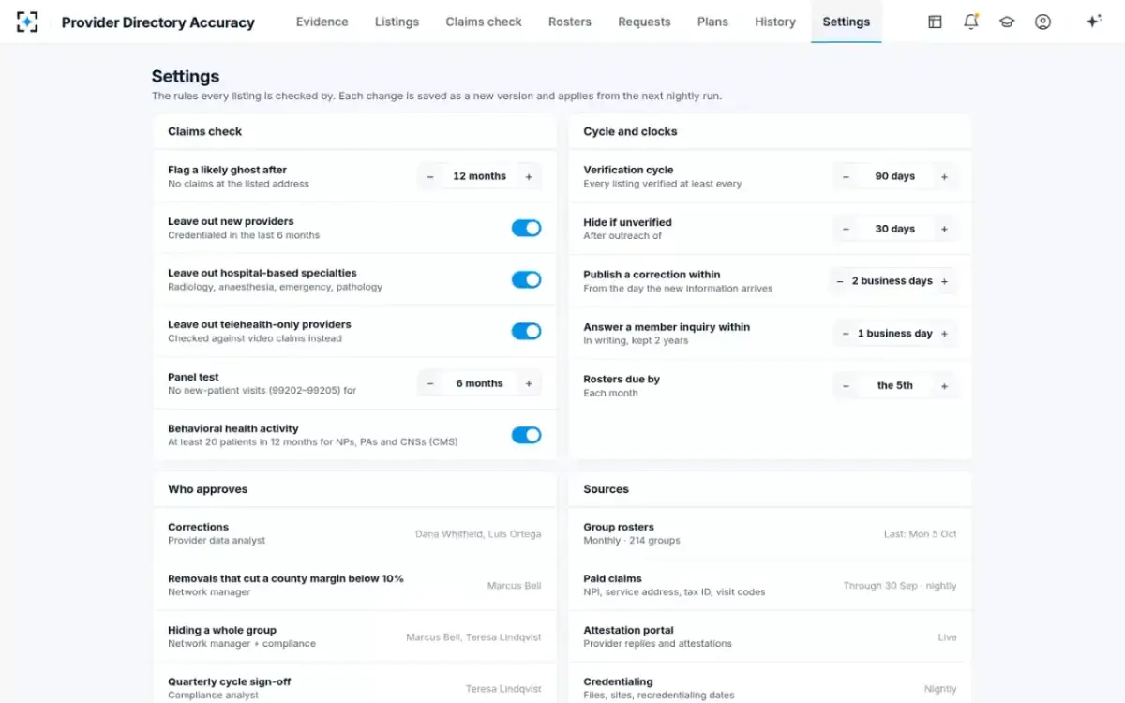This screenshot has height=703, width=1125.
Task: Open the notifications bell
Action: [971, 22]
